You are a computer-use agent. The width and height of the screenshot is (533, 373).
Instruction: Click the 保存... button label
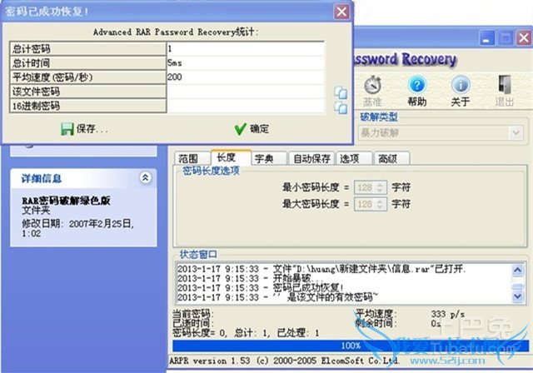92,129
